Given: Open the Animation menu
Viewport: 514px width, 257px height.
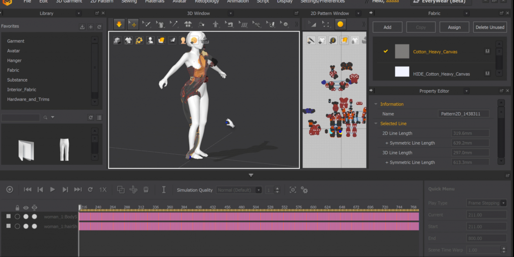Looking at the screenshot, I should [x=237, y=2].
